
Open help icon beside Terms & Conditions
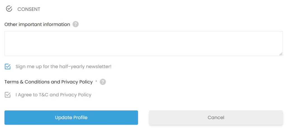point(103,82)
